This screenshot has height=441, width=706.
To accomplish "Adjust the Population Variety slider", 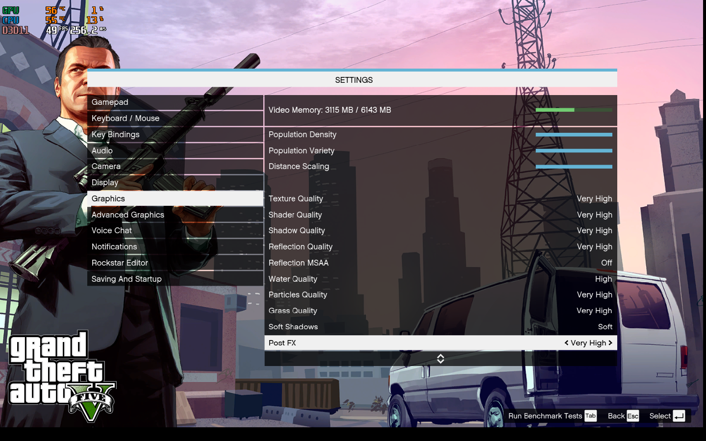I will tap(574, 150).
